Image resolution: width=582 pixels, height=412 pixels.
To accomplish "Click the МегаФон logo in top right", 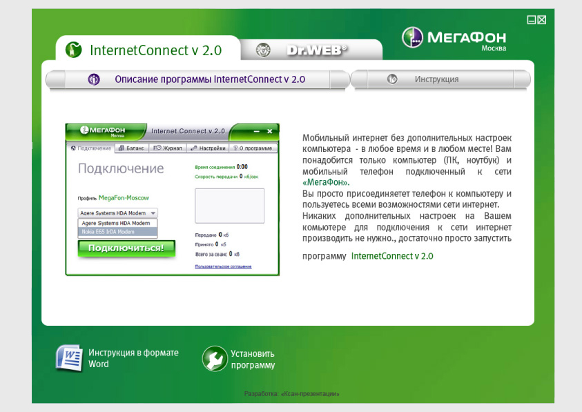I will (412, 37).
